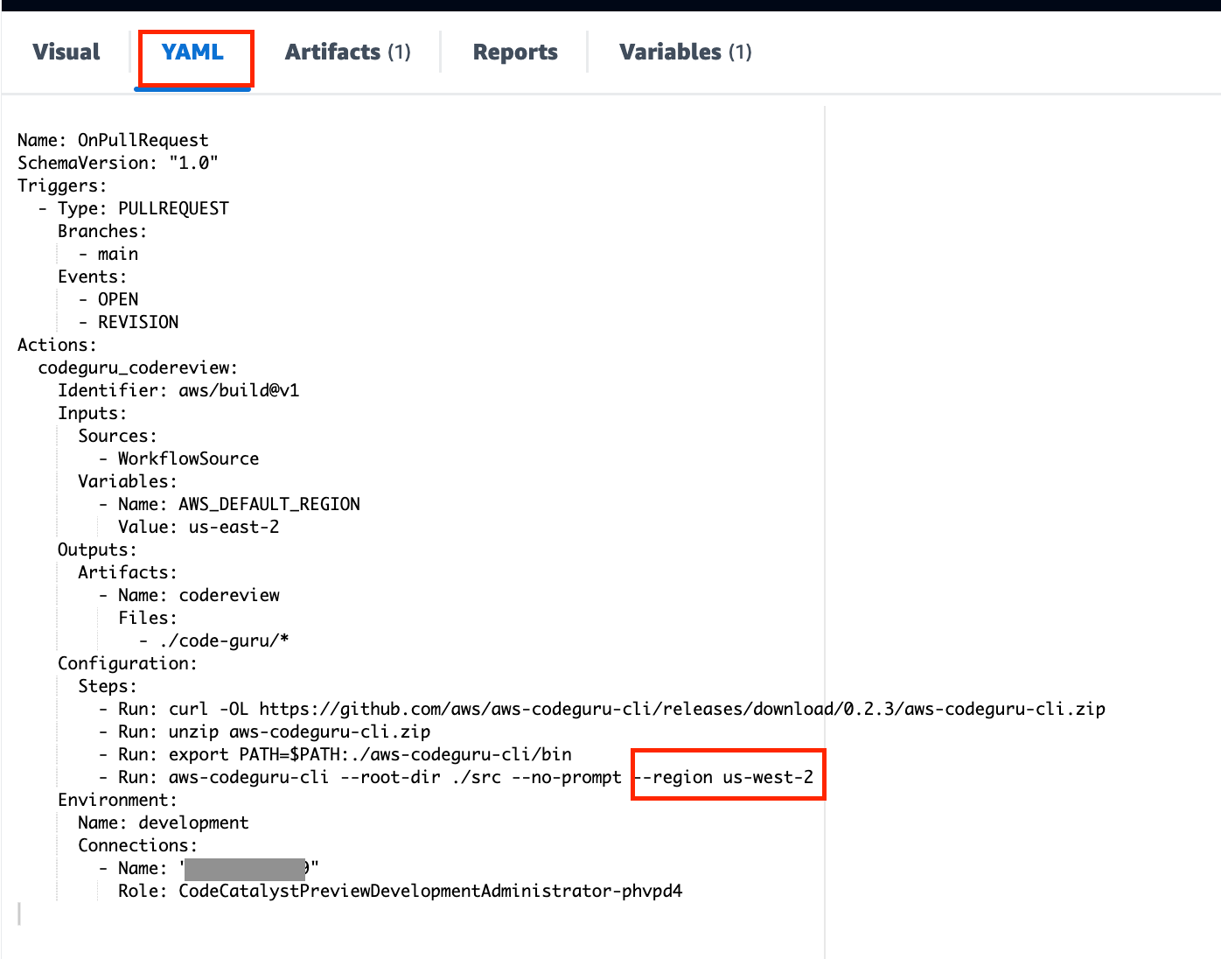Viewport: 1221px width, 959px height.
Task: Click the "Connections:" key
Action: point(137,845)
